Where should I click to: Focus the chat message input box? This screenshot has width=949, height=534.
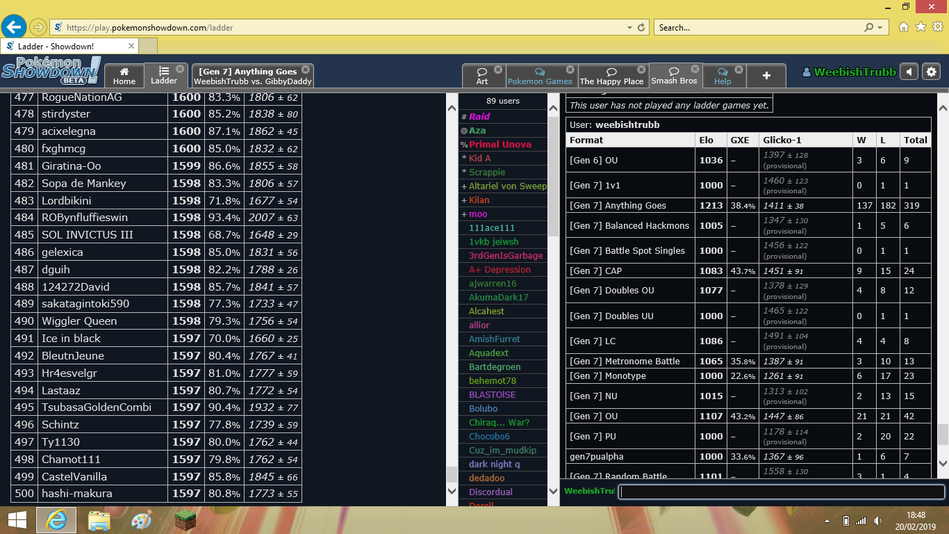point(782,492)
